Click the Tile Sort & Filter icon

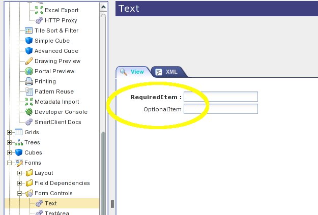(x=29, y=30)
